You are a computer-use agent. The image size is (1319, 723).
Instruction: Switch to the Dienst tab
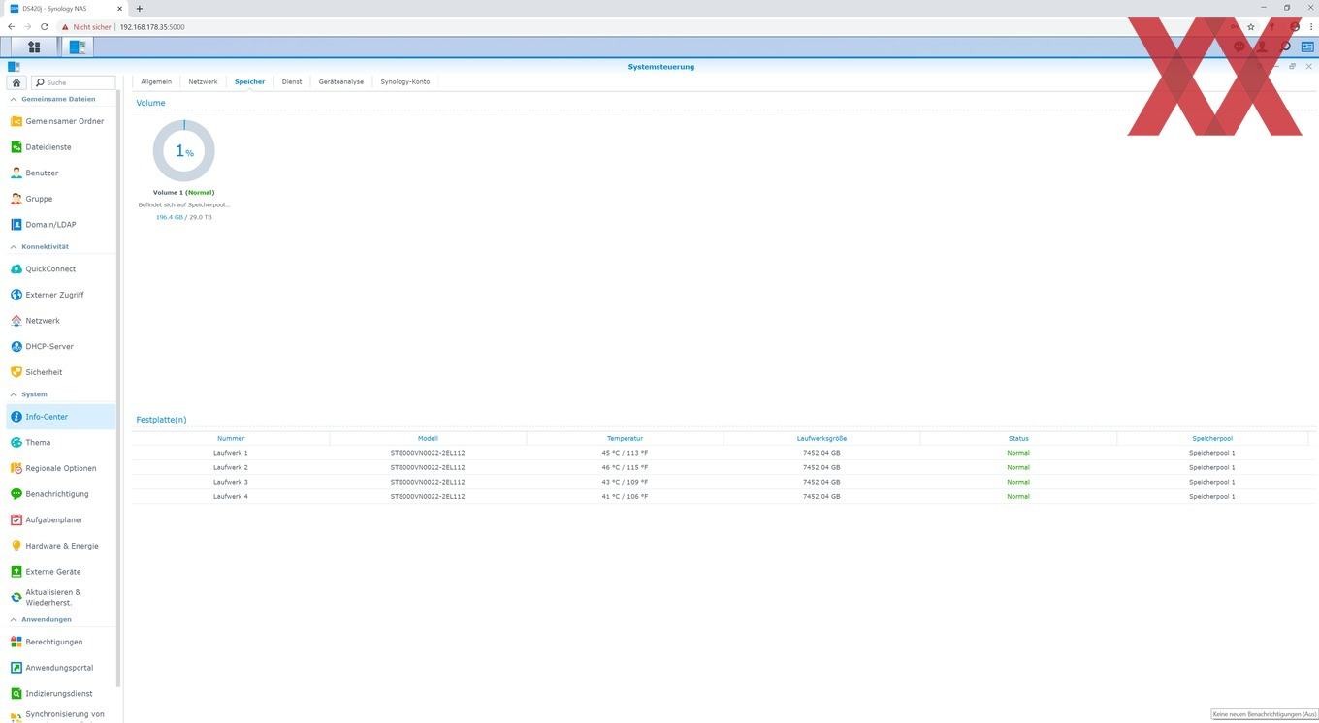pyautogui.click(x=292, y=81)
